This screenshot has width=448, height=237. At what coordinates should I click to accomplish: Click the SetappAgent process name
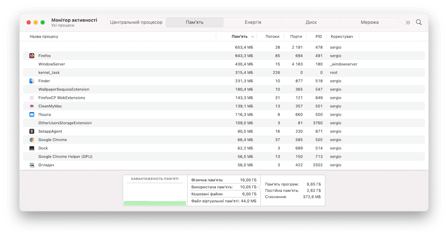tap(50, 131)
